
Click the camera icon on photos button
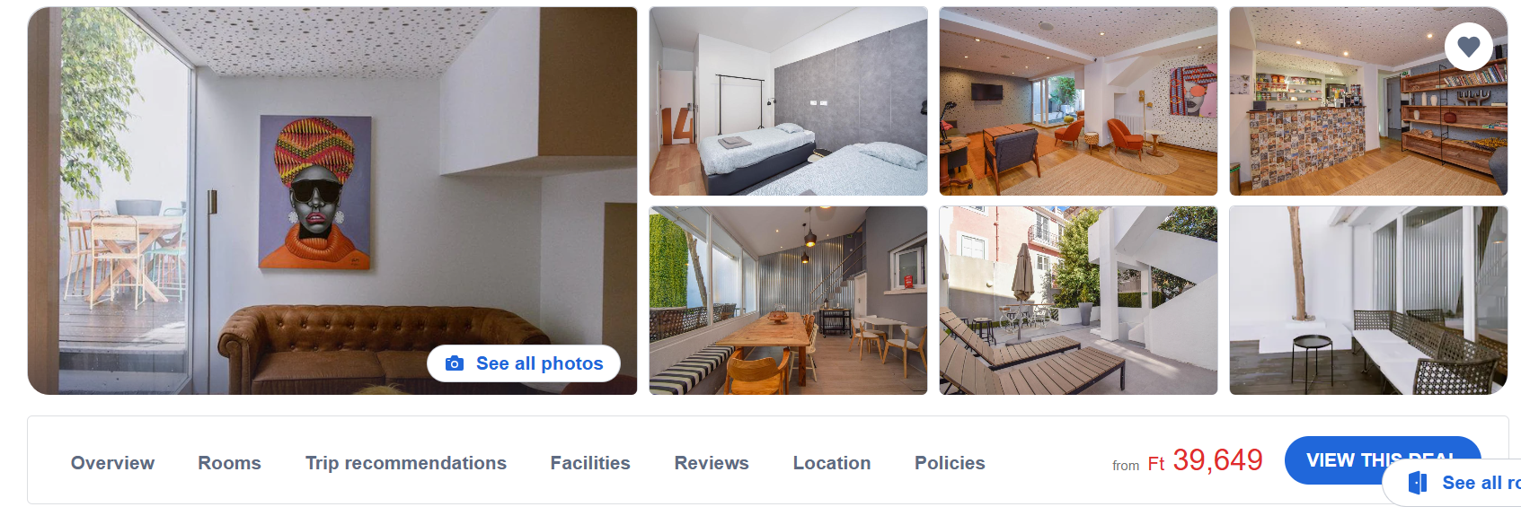click(455, 363)
